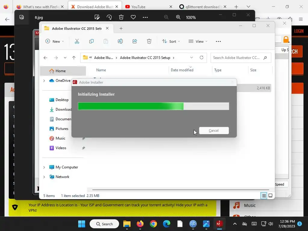Open the Sort dropdown in File Explorer

point(171,42)
